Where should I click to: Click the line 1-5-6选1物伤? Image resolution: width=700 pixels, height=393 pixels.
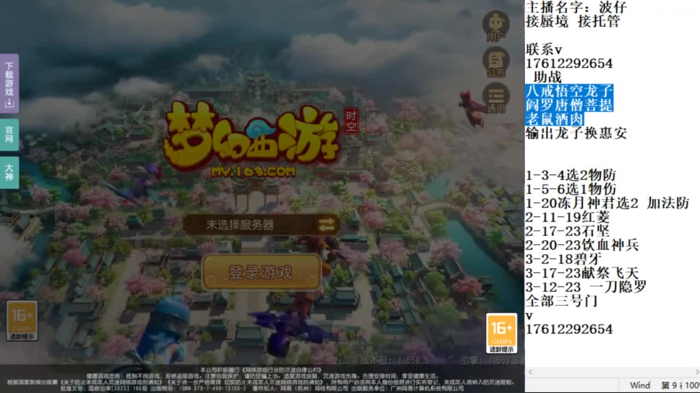pos(571,189)
